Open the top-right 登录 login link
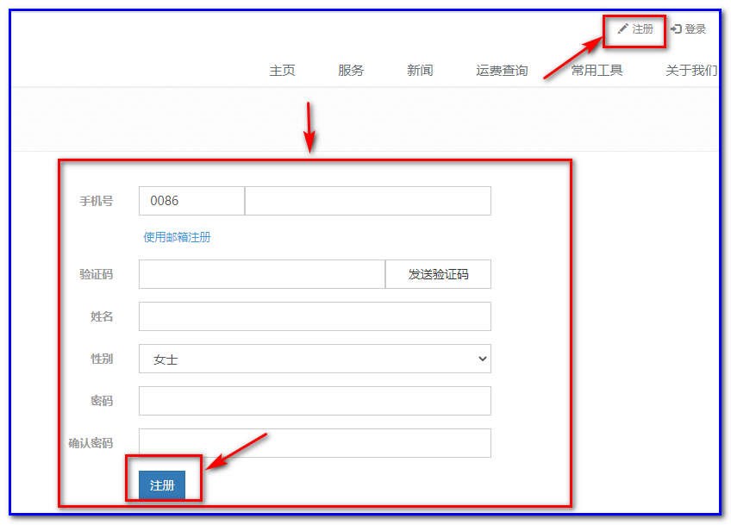 694,28
